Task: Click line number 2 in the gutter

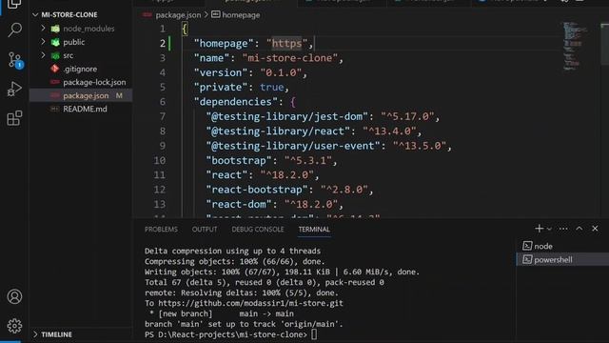Action: [163, 43]
